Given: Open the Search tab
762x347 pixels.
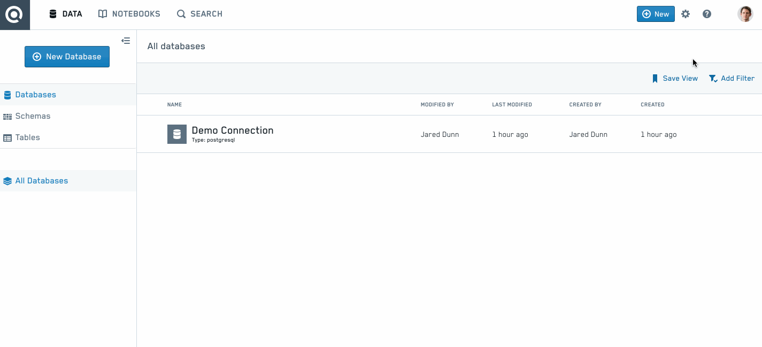Looking at the screenshot, I should (x=199, y=14).
